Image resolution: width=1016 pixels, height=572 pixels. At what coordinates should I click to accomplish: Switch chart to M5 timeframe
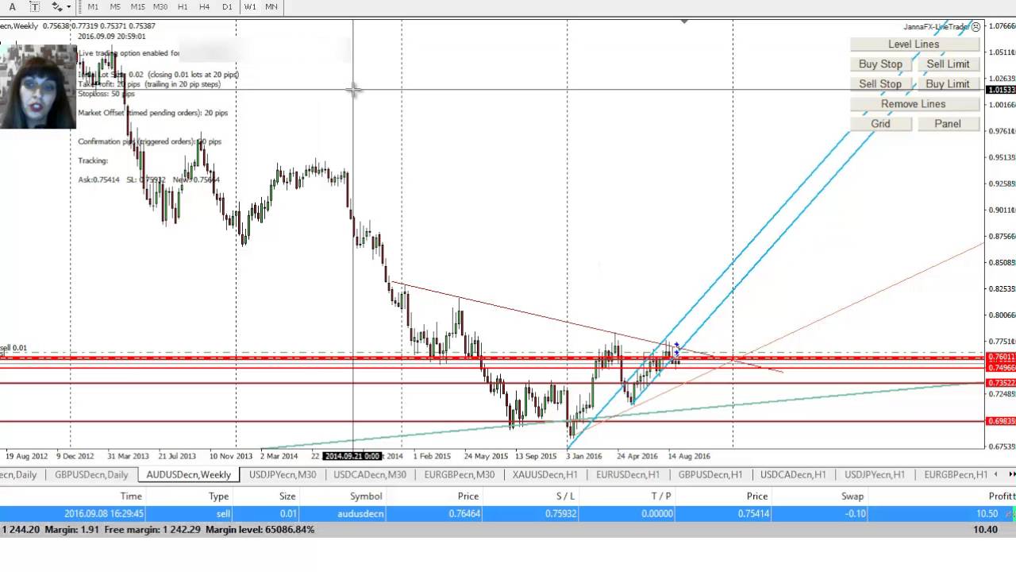[x=115, y=6]
